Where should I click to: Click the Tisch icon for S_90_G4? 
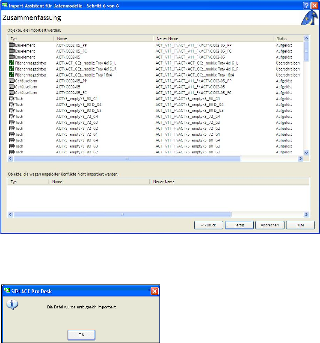[12, 140]
